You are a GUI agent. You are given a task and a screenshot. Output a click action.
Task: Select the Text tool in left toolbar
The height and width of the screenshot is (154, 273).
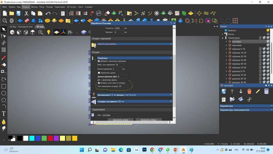point(4,114)
